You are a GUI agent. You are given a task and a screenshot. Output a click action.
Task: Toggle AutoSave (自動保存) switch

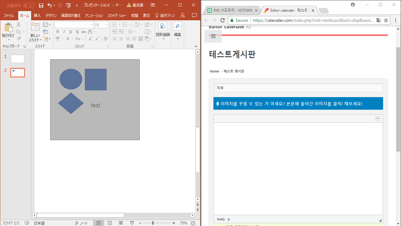pos(29,5)
